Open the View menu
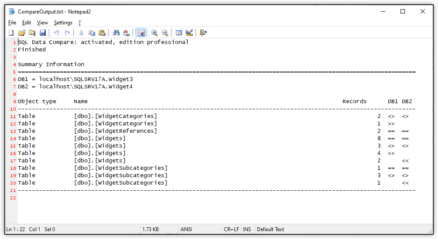 pyautogui.click(x=42, y=23)
